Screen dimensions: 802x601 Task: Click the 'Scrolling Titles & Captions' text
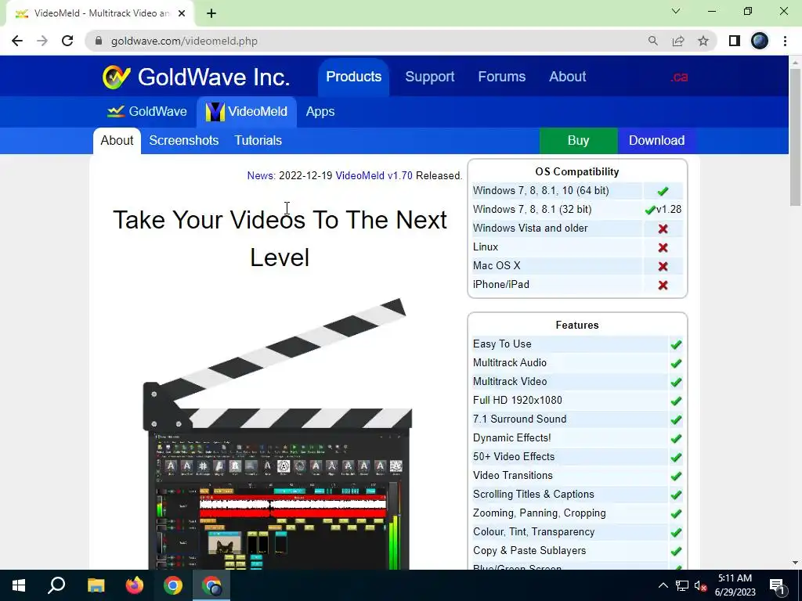click(533, 495)
